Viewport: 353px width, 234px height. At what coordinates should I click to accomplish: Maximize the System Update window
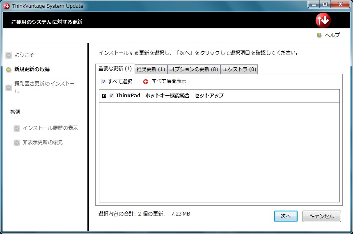(325, 4)
